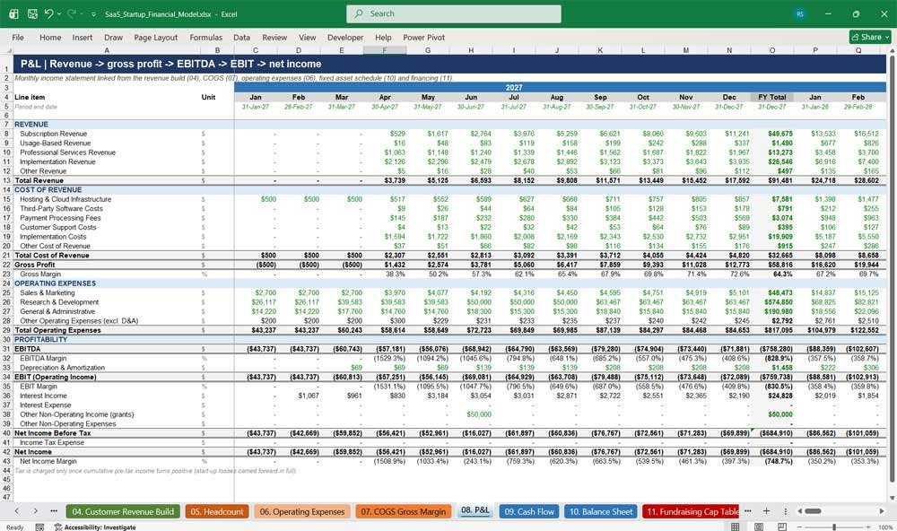
Task: Open the View ribbon tab
Action: (307, 37)
